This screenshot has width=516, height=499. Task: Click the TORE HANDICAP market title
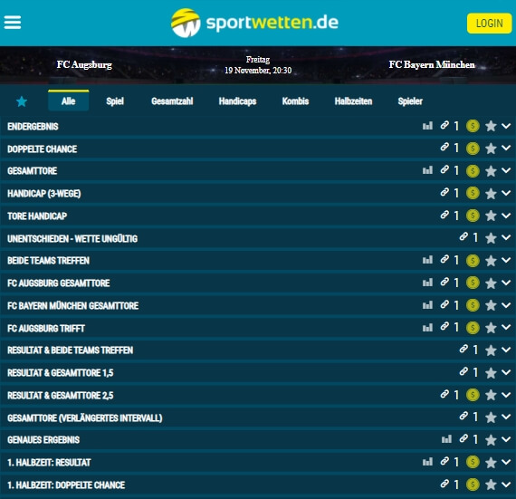[x=37, y=216]
